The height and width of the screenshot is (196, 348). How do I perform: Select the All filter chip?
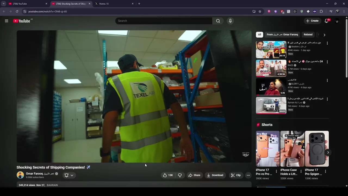260,35
